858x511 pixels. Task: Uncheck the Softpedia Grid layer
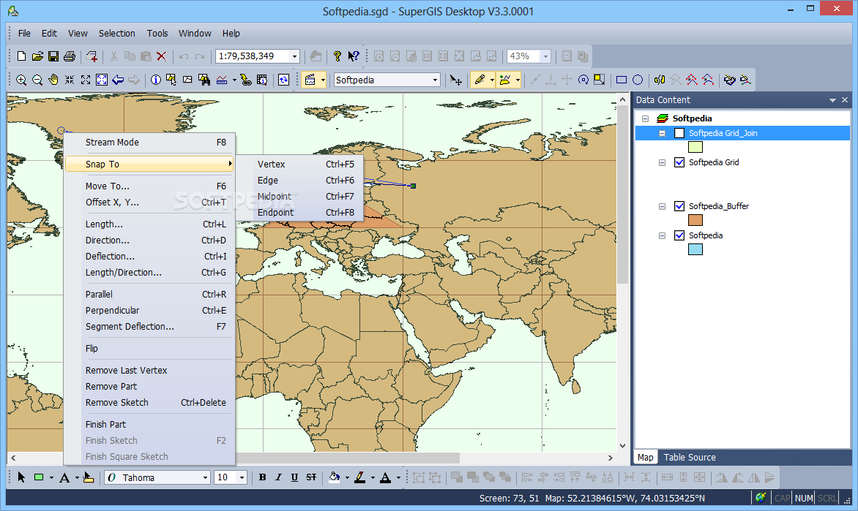point(679,162)
